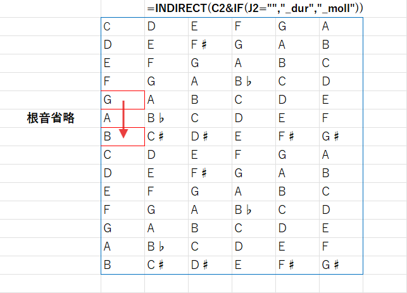Select cell E in the topmost row
This screenshot has width=407, height=293.
click(x=210, y=27)
